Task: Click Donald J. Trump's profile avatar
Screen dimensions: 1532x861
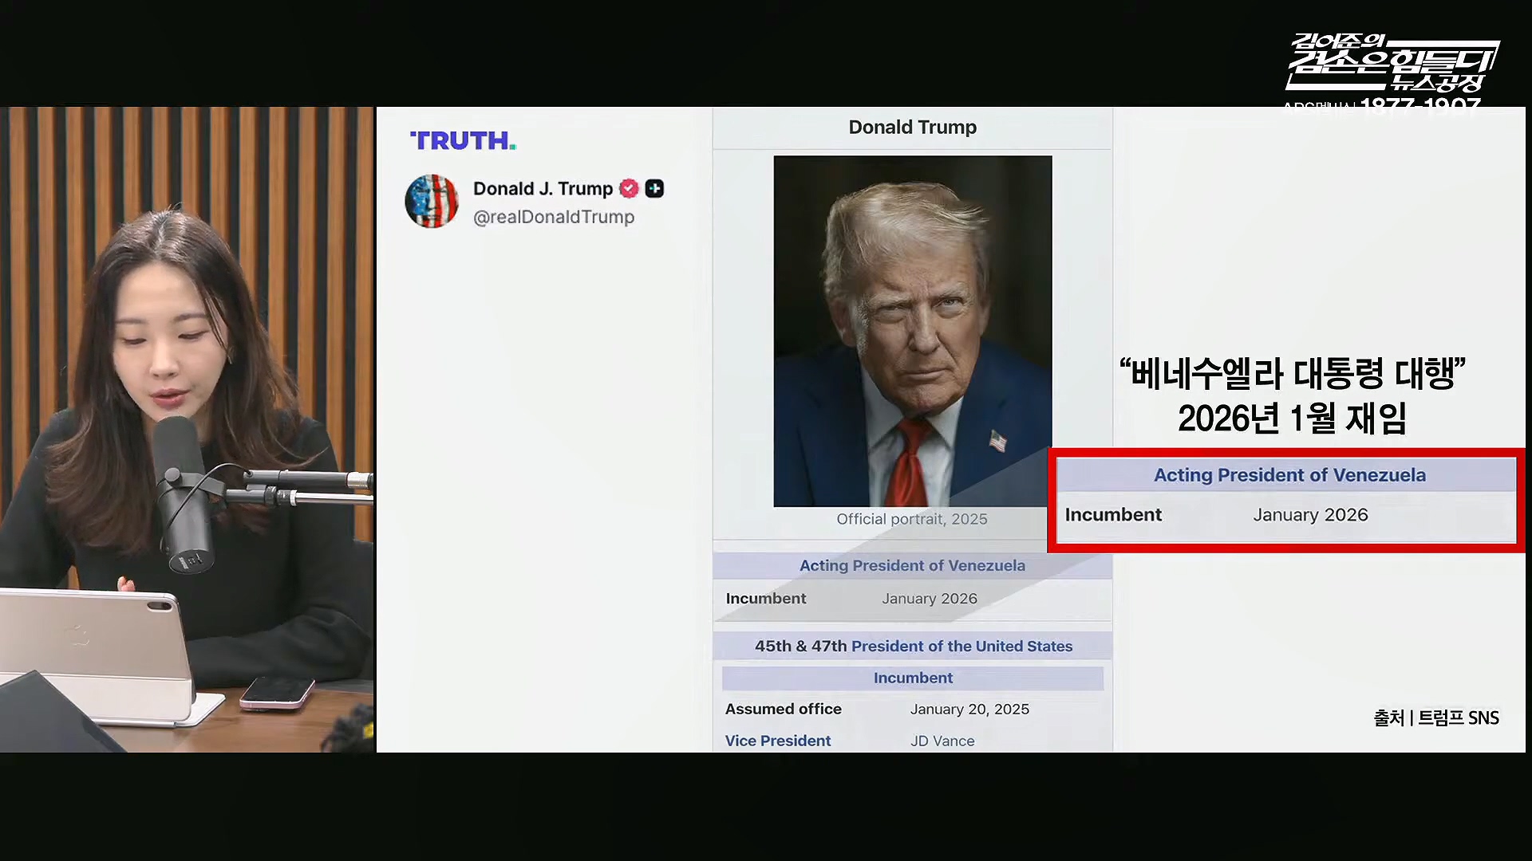Action: 432,202
